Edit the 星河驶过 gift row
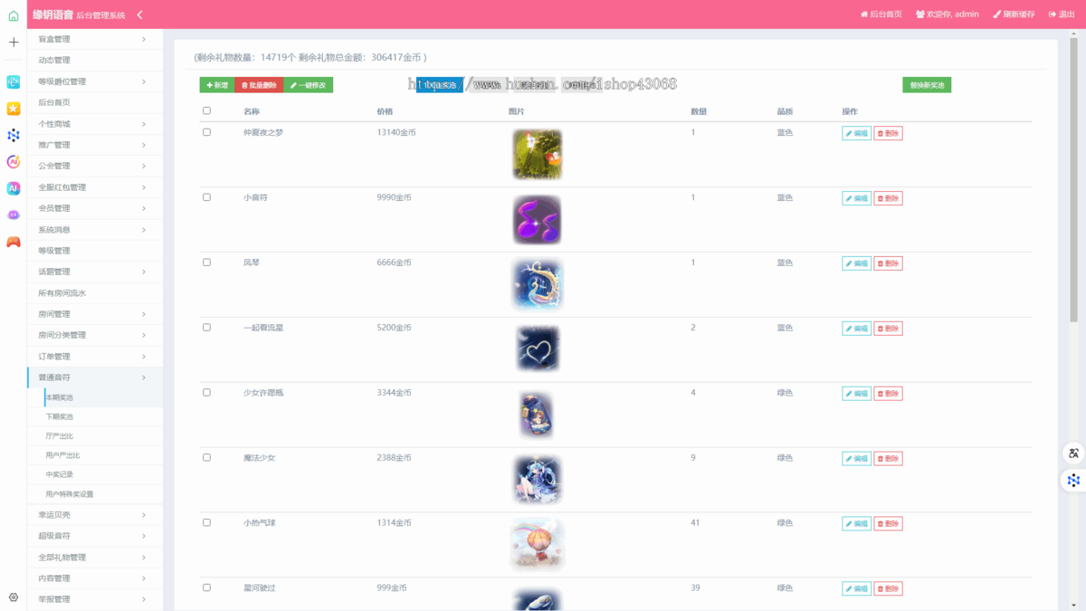Screen dimensions: 1086x611 (856, 589)
